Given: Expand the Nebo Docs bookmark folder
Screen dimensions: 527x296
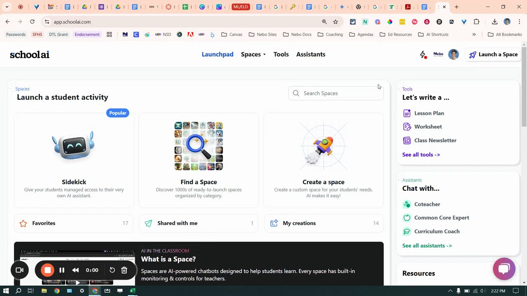Looking at the screenshot, I should coord(297,35).
